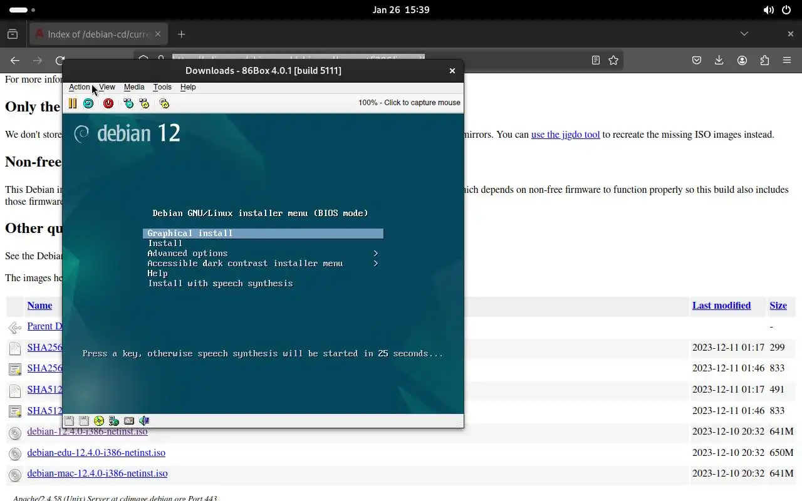This screenshot has width=802, height=501.
Task: Click the sound speaker status bar icon
Action: click(144, 421)
